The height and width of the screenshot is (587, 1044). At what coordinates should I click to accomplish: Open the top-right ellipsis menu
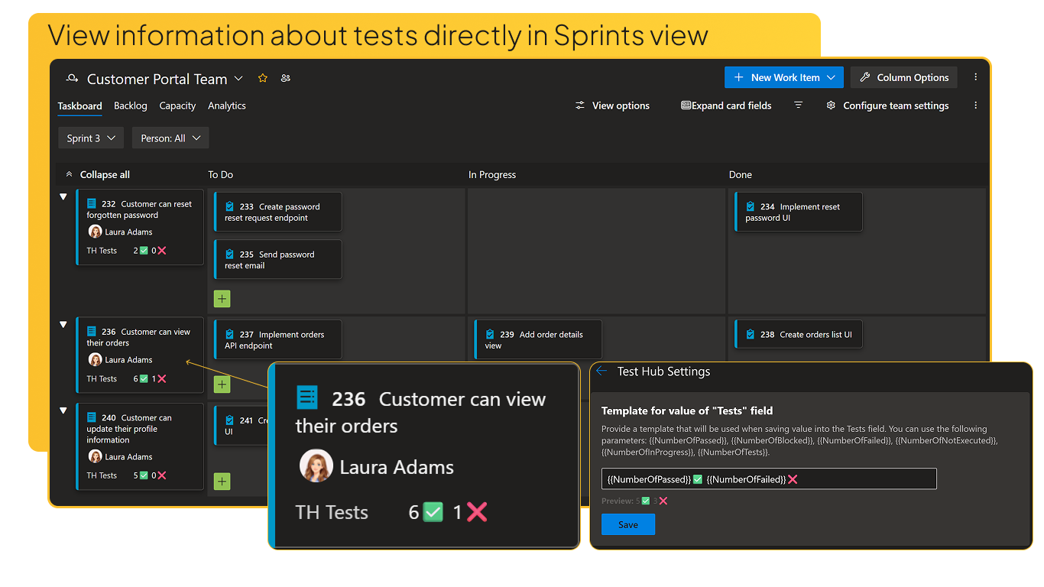coord(975,77)
